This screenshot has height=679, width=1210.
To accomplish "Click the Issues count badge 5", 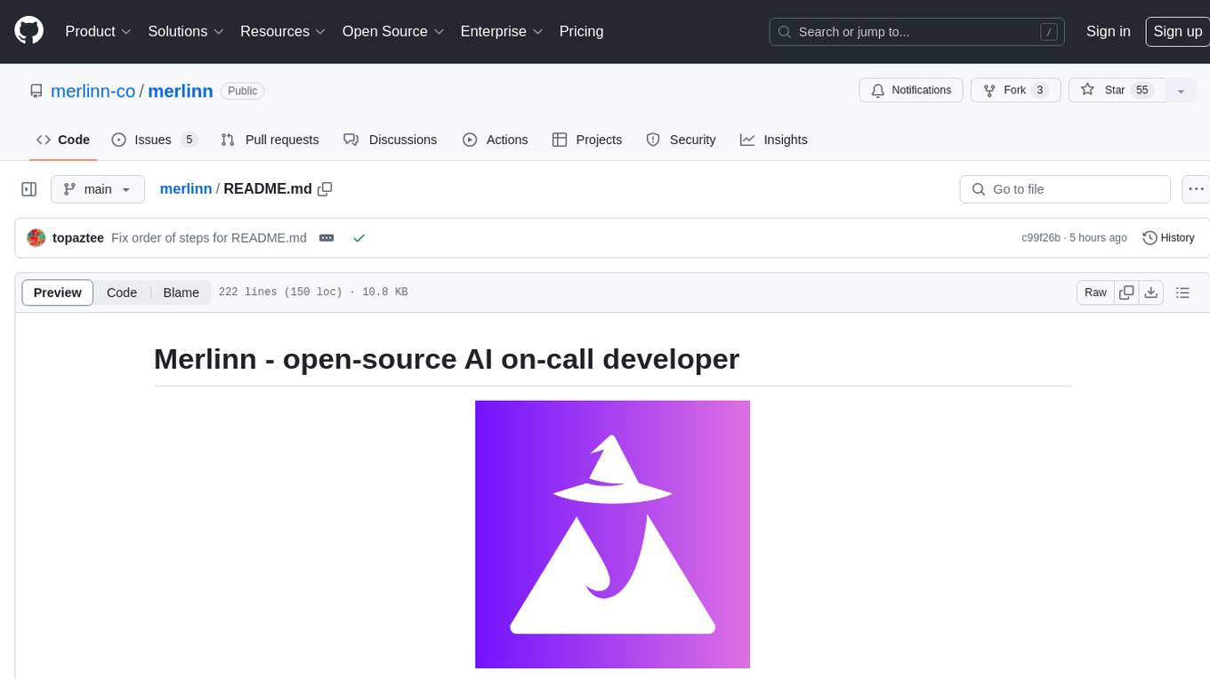I will pyautogui.click(x=189, y=140).
